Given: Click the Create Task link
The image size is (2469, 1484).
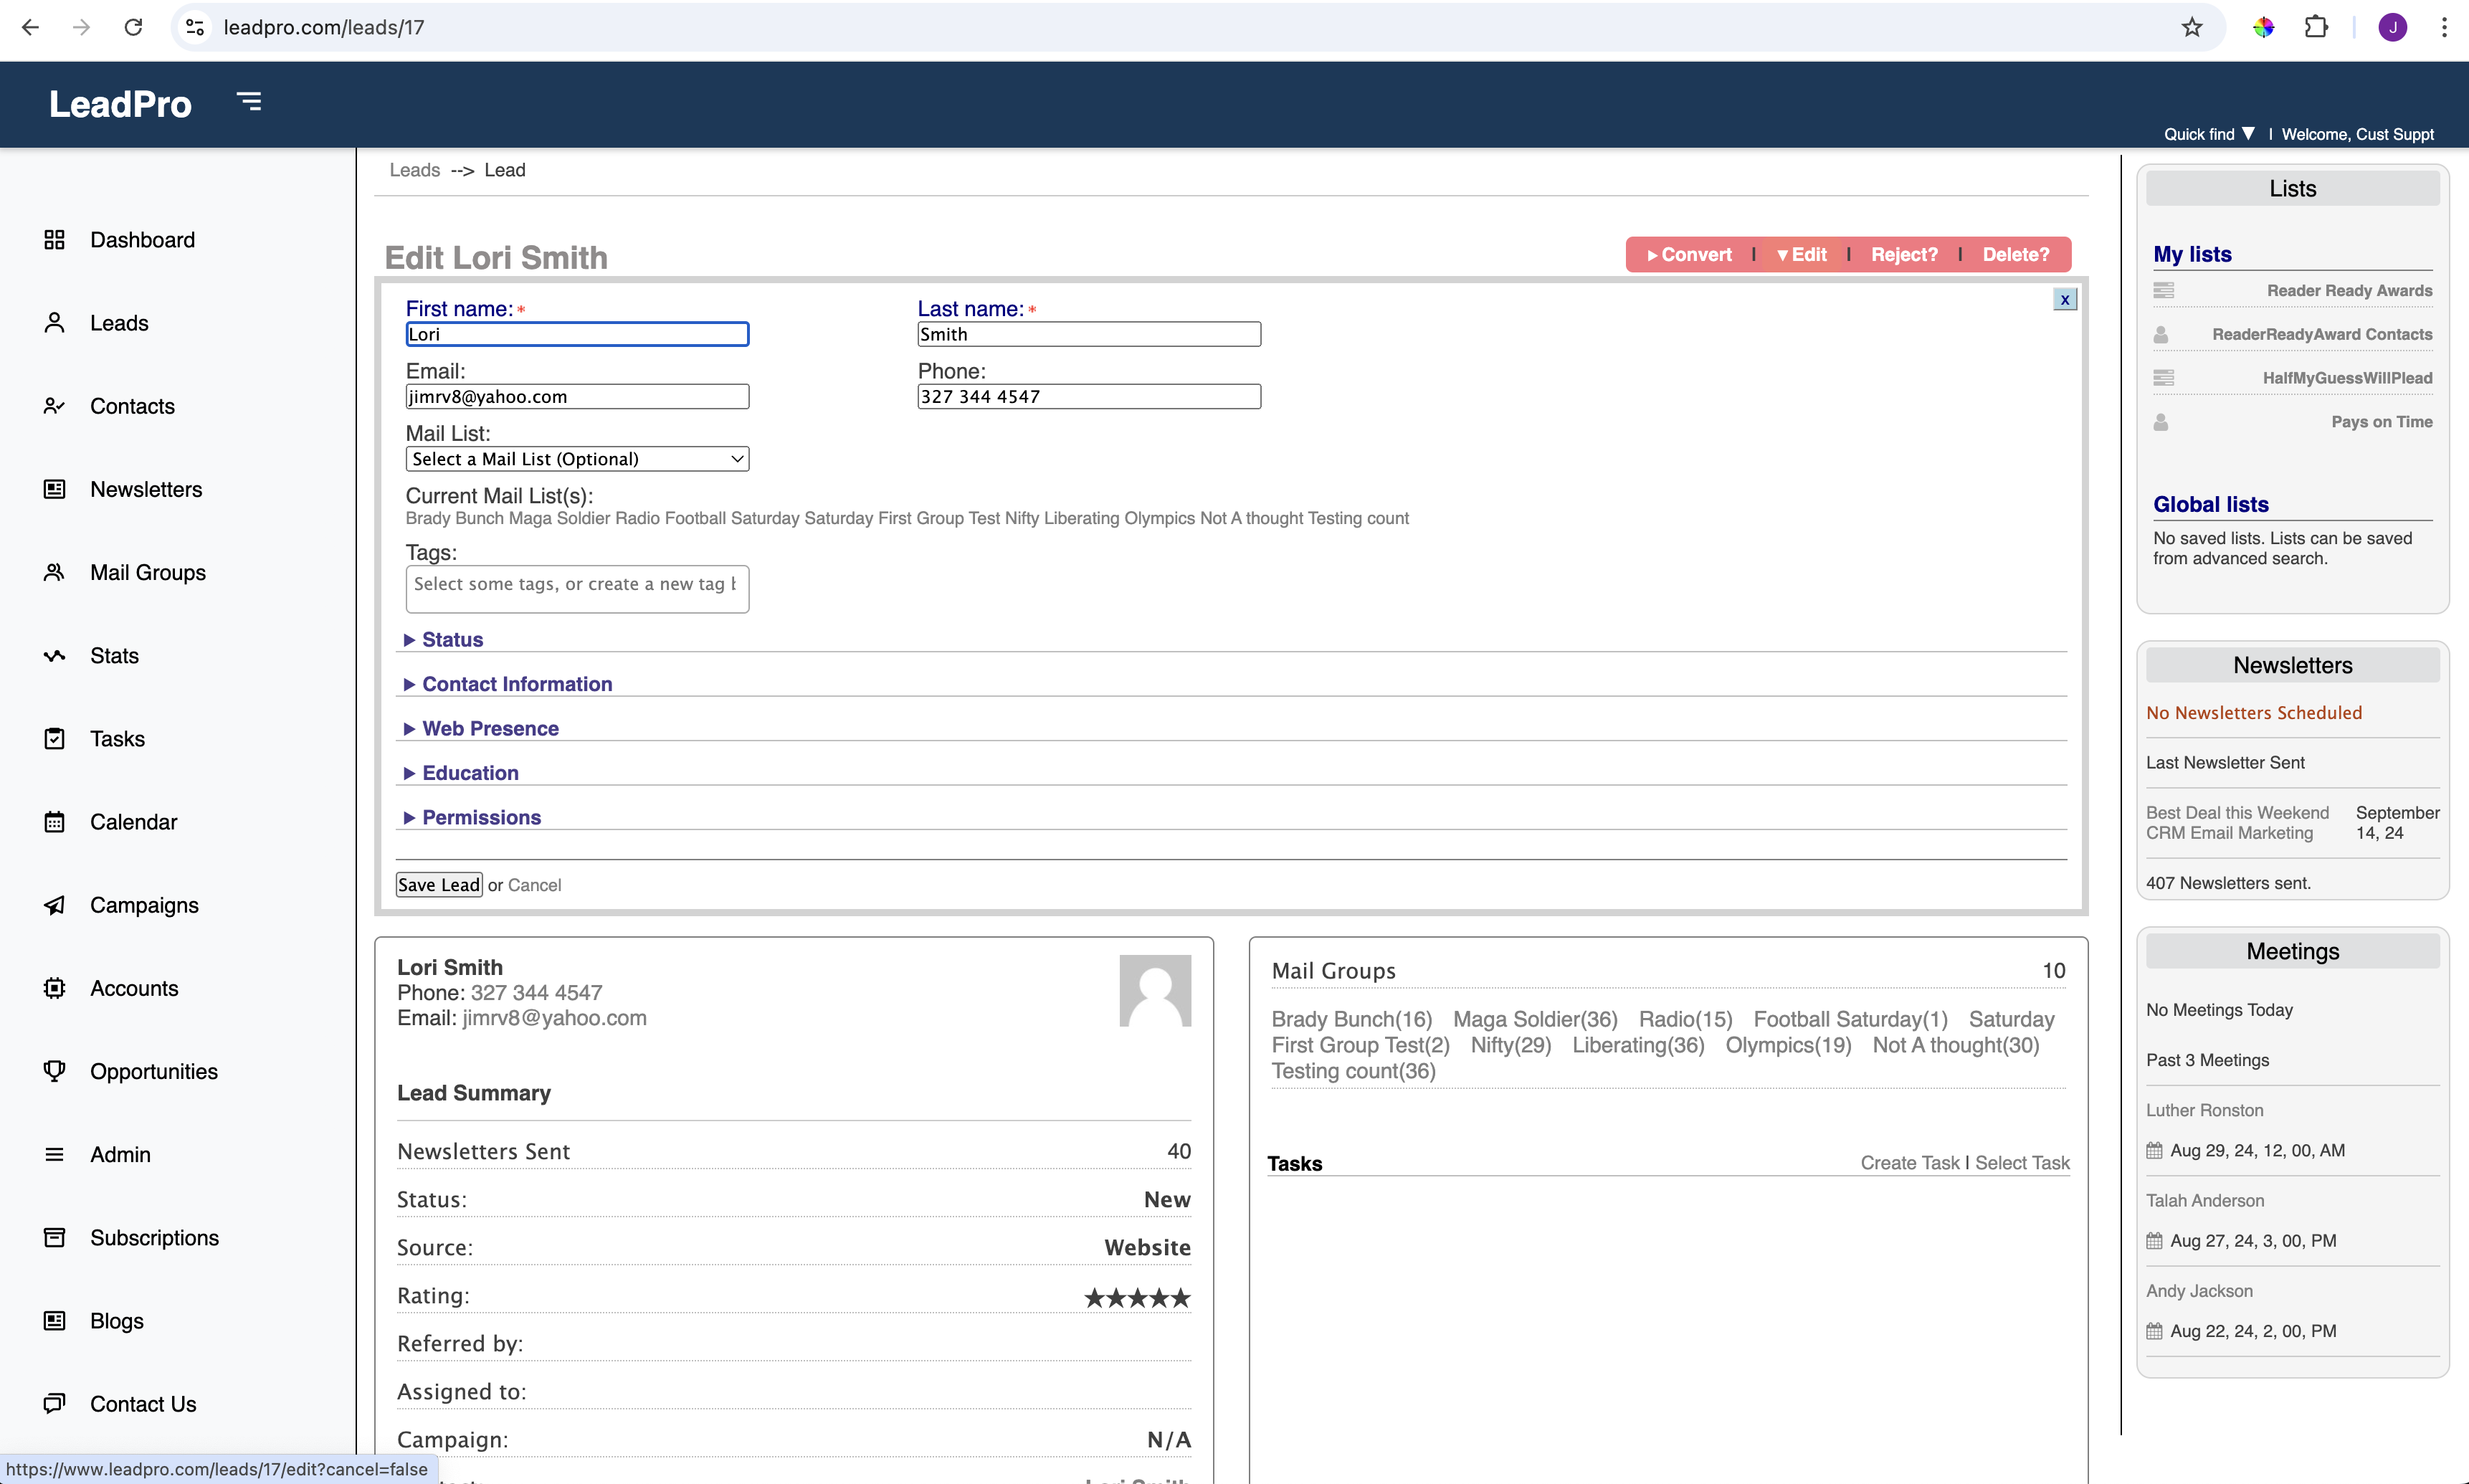Looking at the screenshot, I should tap(1909, 1163).
